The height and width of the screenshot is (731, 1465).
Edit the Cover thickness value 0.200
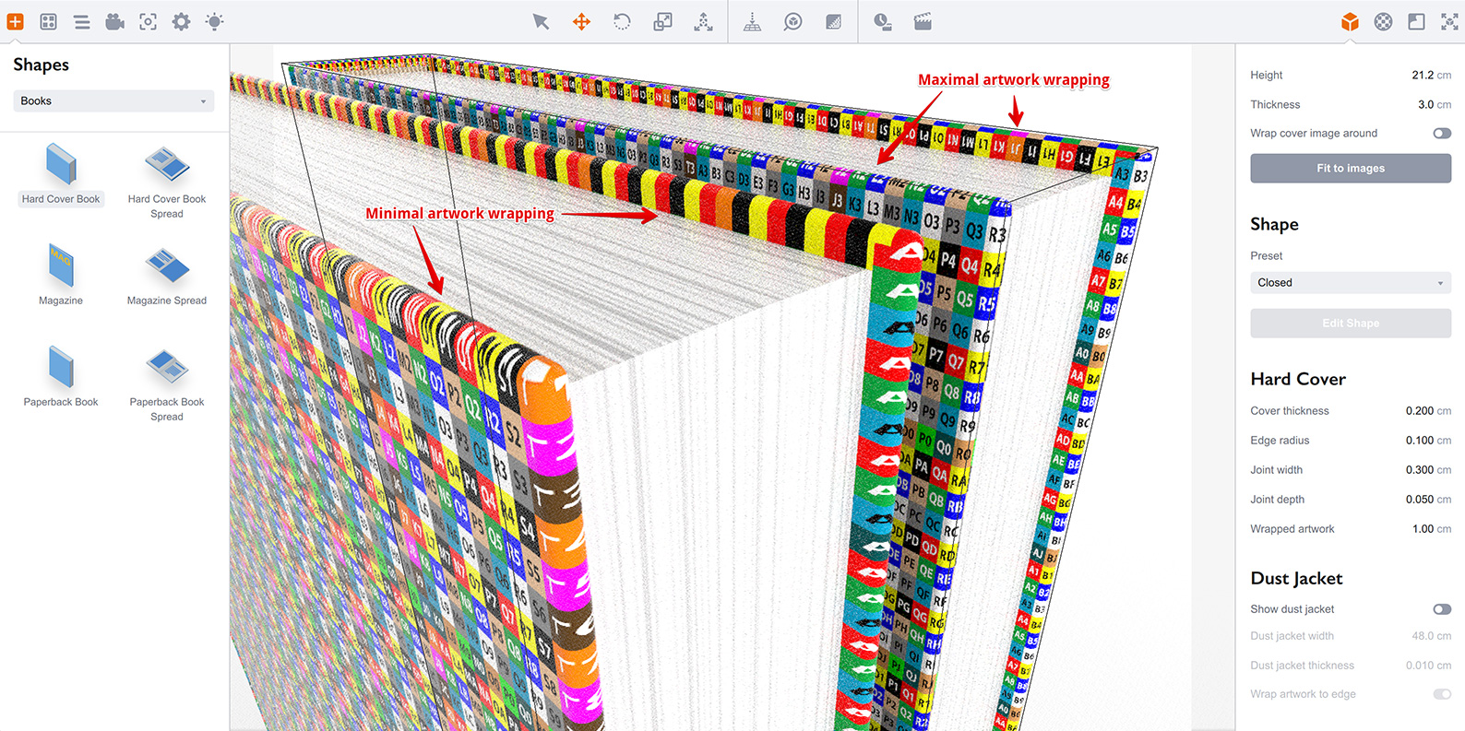click(x=1420, y=411)
